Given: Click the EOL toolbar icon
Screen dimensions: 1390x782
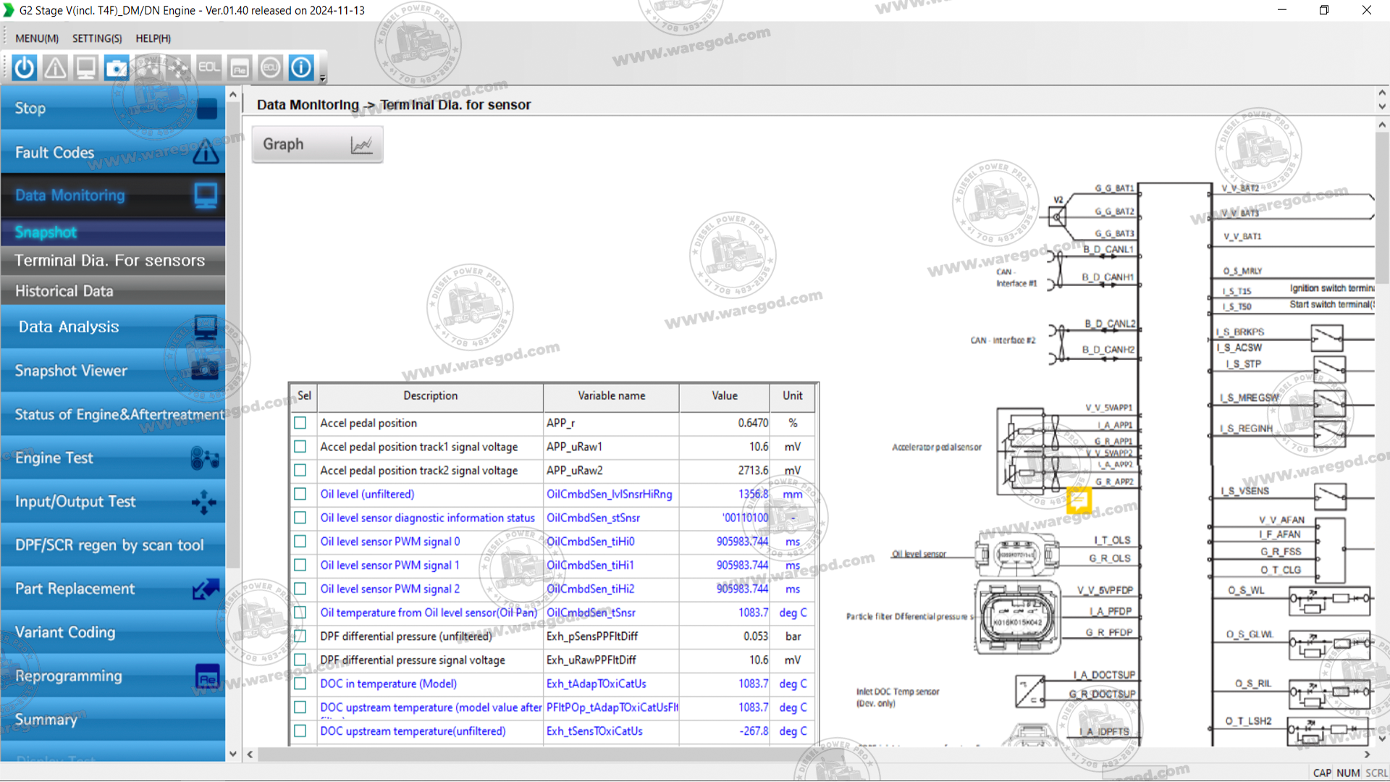Looking at the screenshot, I should pyautogui.click(x=208, y=68).
